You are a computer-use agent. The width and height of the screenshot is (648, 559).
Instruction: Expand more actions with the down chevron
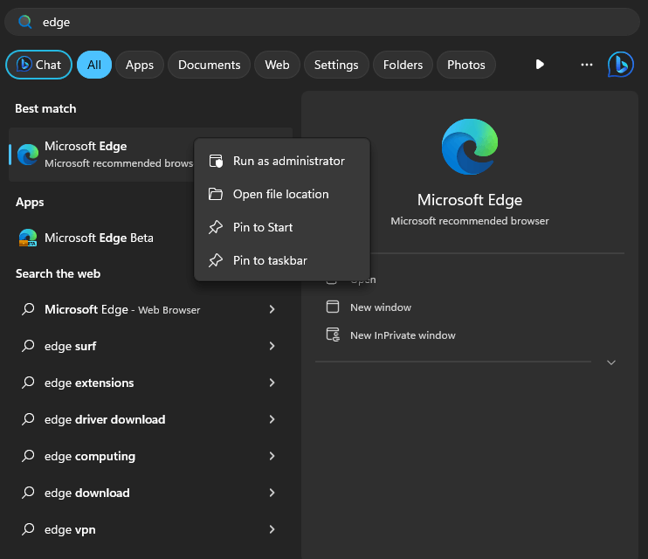[x=611, y=362]
